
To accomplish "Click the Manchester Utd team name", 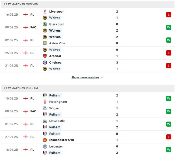I will pos(62,140).
